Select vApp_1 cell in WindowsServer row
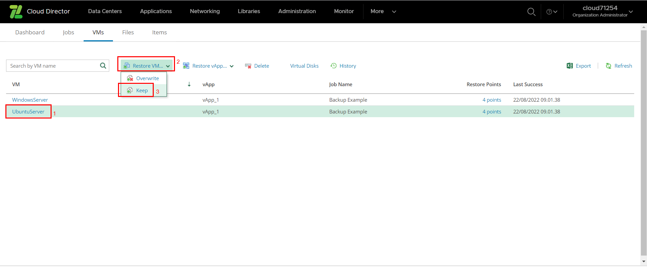647x267 pixels. pos(211,100)
